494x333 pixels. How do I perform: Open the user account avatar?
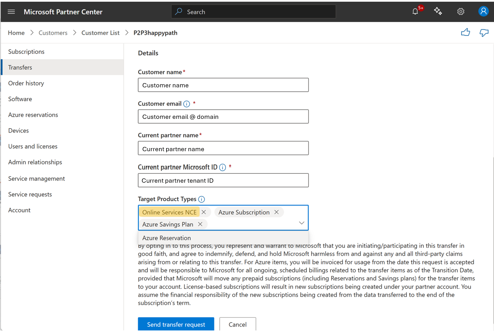[483, 11]
